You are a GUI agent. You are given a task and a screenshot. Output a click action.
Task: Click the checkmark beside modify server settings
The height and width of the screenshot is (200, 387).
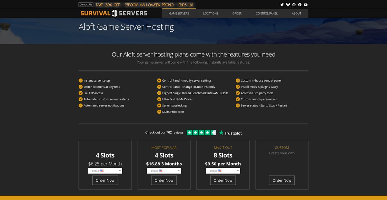point(159,81)
